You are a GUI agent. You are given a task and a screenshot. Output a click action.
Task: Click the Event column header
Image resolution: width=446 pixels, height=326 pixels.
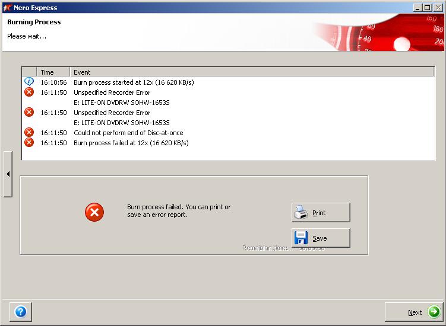point(252,72)
